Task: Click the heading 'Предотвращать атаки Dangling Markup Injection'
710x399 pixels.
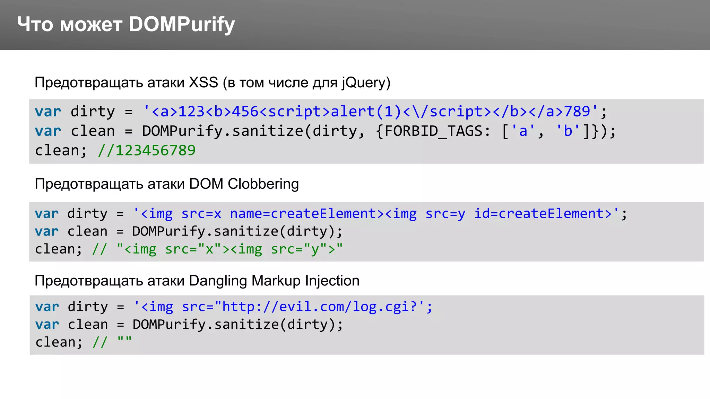Action: tap(197, 281)
